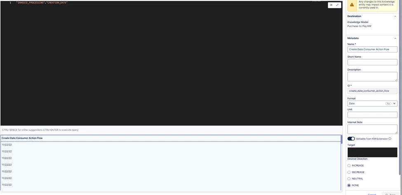Click the orange warning triangle icon
The width and height of the screenshot is (402, 195).
[352, 5]
